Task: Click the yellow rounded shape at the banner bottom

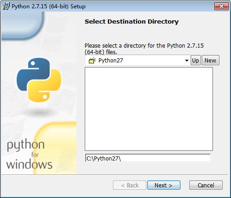Action: [55, 148]
